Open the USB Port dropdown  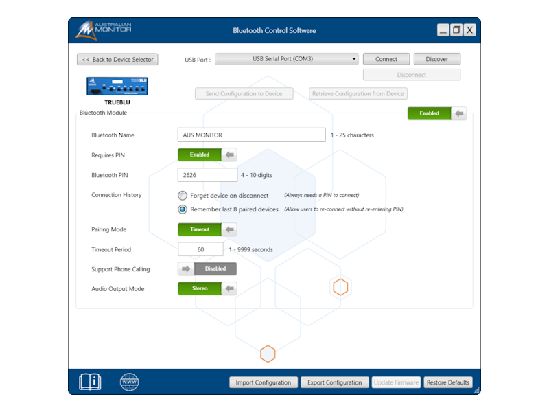pyautogui.click(x=287, y=59)
